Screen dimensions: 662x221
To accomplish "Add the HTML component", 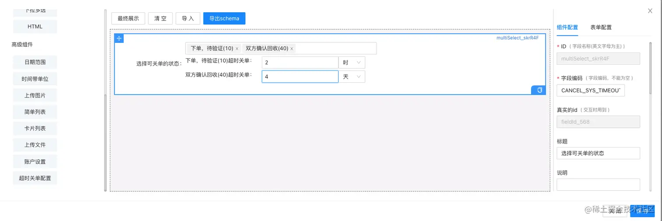I will tap(35, 27).
